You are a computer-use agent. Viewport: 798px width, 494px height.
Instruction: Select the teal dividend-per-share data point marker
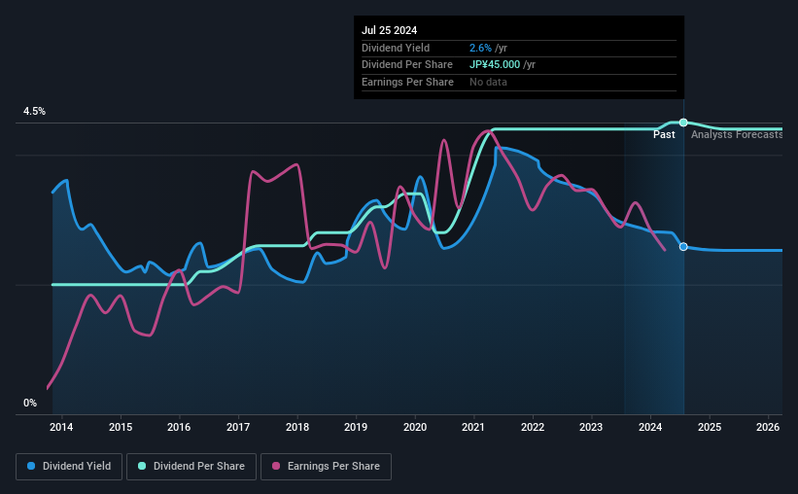point(683,123)
